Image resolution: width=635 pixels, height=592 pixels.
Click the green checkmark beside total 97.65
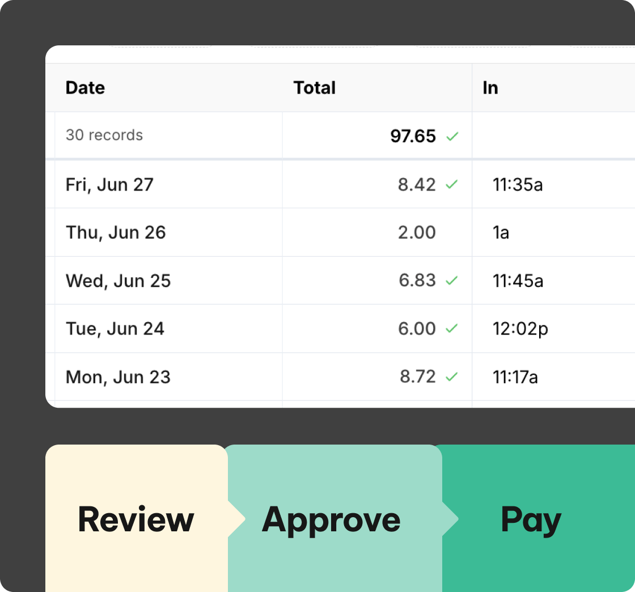[452, 136]
